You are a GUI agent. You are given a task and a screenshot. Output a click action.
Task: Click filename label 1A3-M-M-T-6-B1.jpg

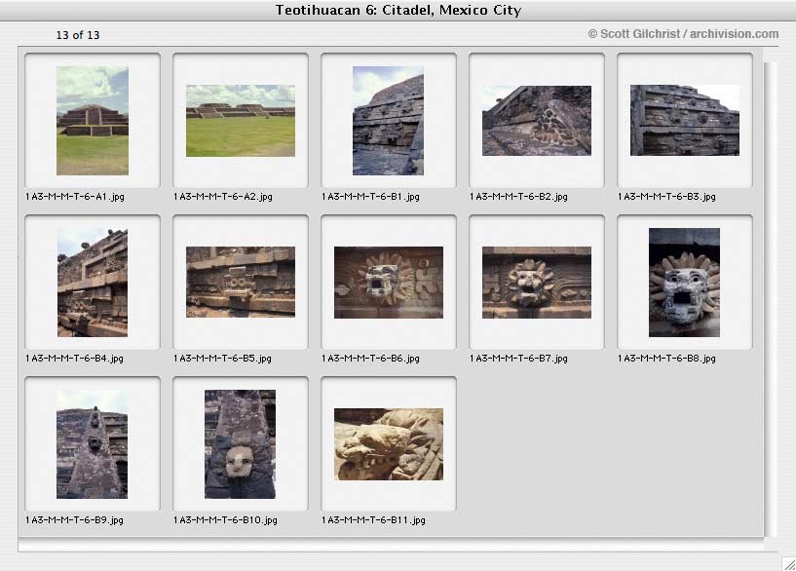point(370,197)
